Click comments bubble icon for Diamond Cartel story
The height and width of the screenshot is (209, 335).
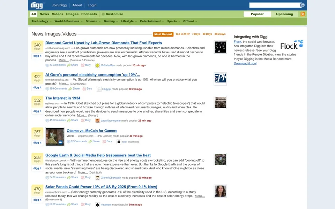coord(47,65)
